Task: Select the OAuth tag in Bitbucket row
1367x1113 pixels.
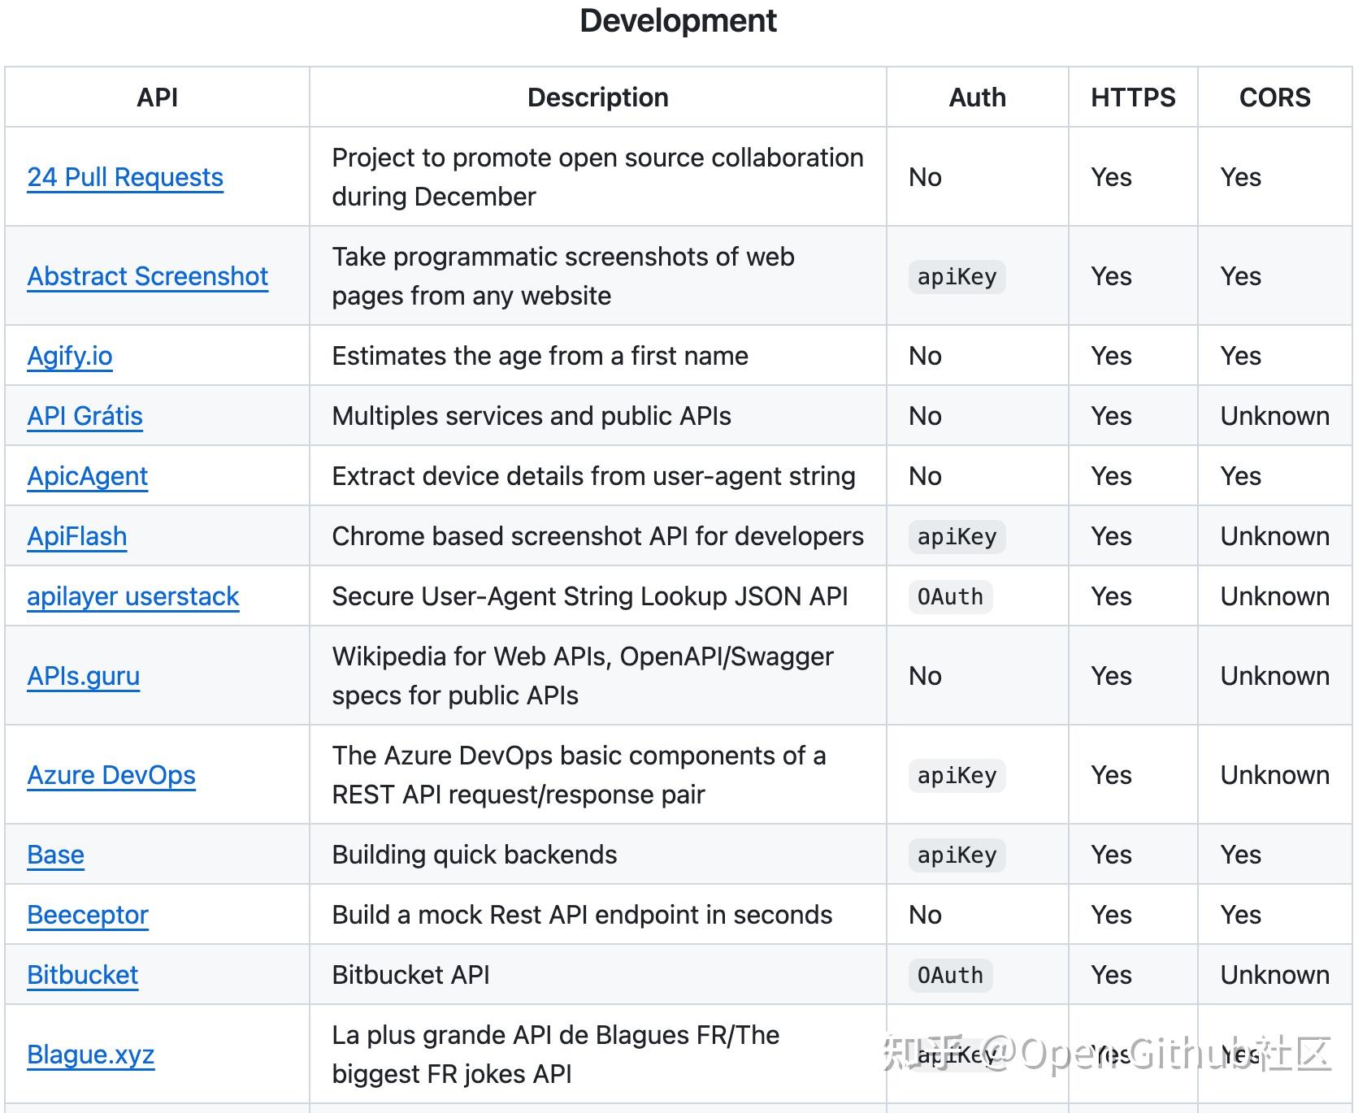Action: coord(950,976)
